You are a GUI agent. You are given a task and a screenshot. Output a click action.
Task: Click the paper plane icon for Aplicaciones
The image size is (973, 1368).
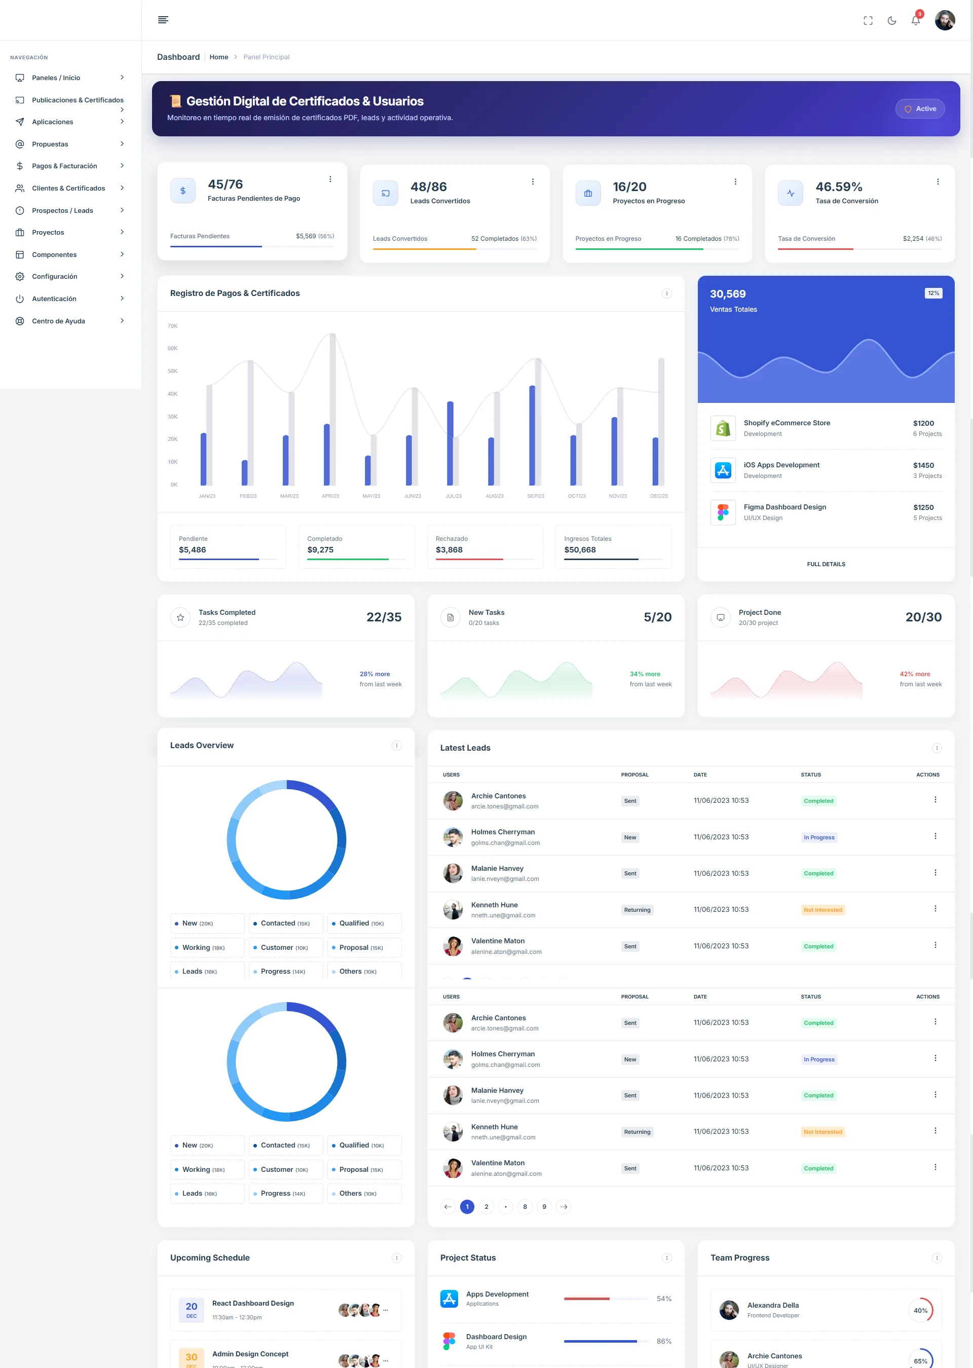20,122
